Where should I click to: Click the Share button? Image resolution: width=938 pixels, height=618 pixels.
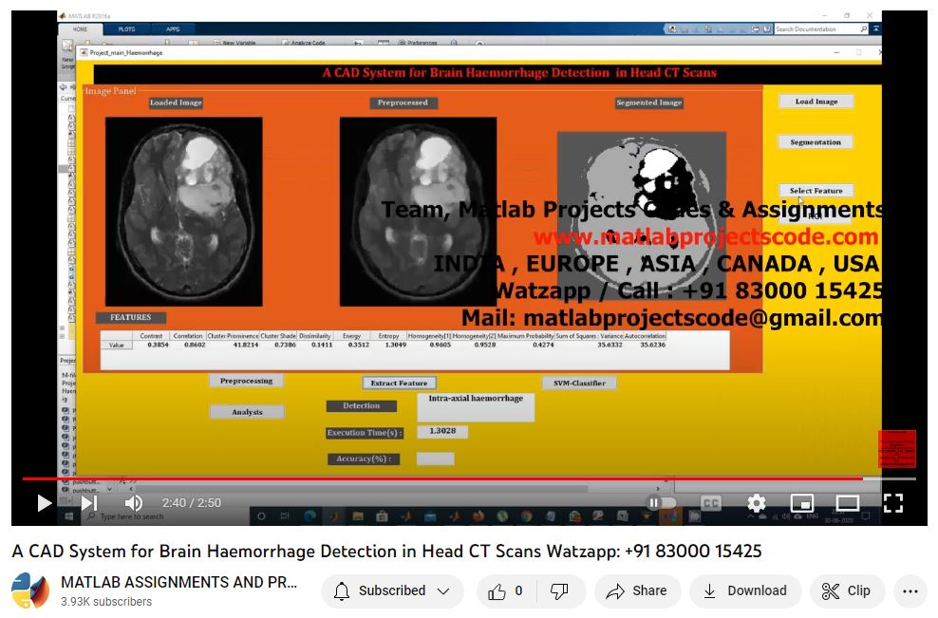[637, 590]
